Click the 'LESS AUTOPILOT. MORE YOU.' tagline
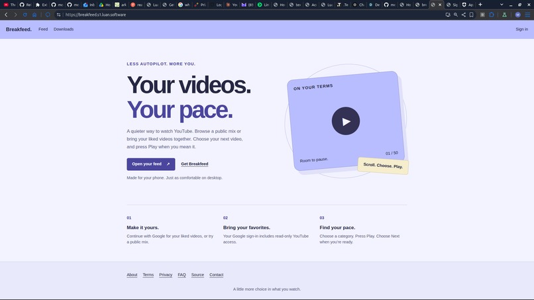 point(161,64)
